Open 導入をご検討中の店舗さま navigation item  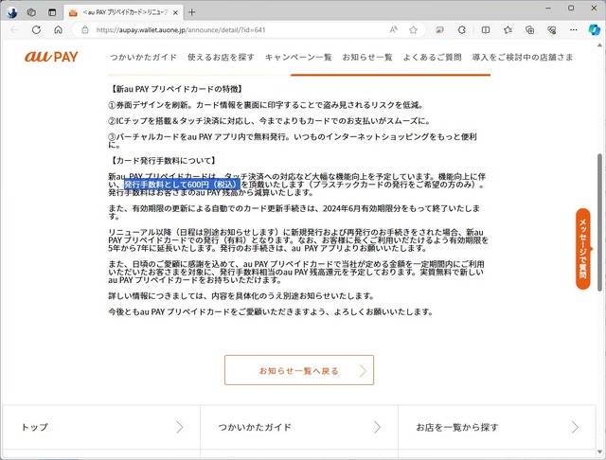[x=523, y=57]
